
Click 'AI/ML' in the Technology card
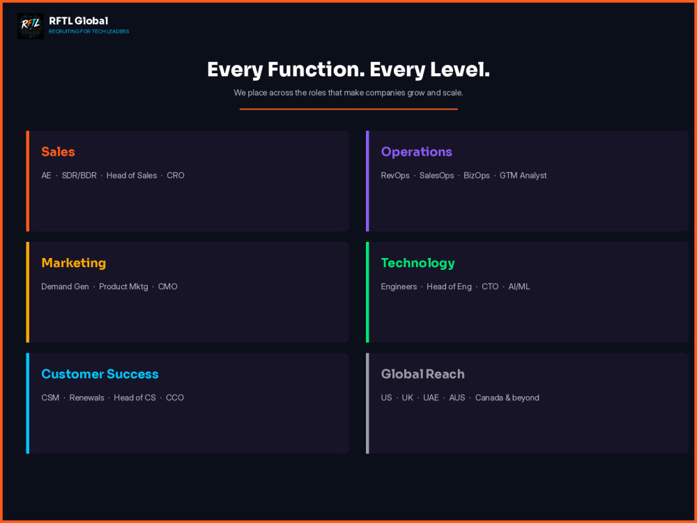[519, 287]
